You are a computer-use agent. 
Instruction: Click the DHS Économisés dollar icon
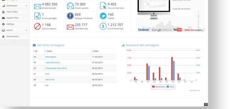pyautogui.click(x=103, y=26)
